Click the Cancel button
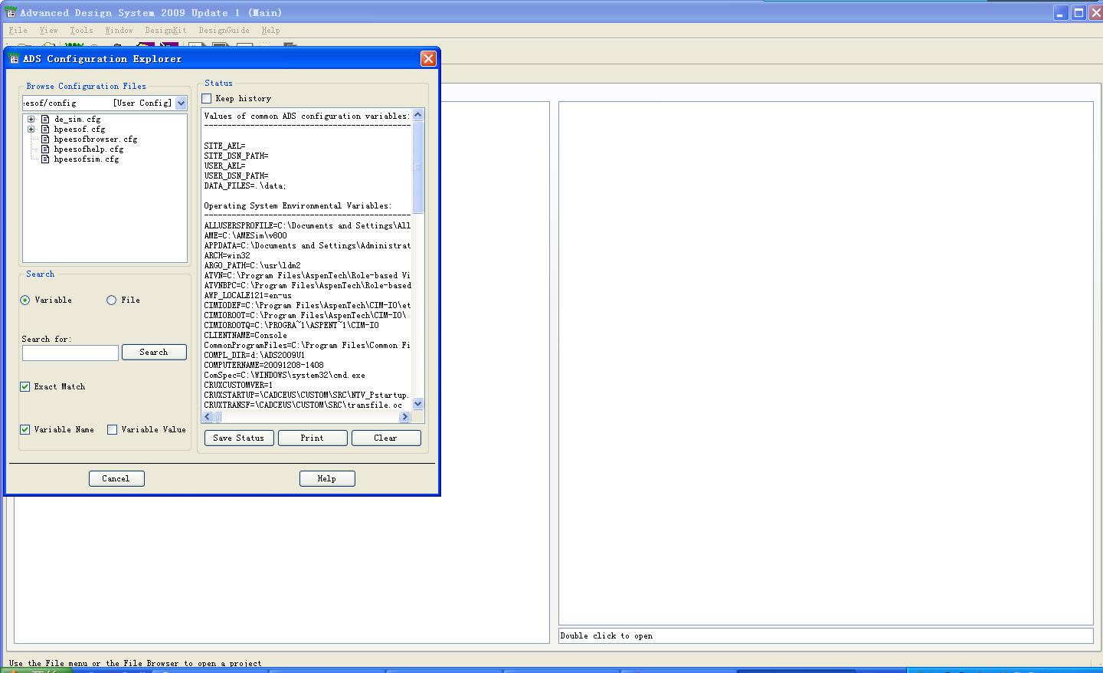 coord(116,479)
